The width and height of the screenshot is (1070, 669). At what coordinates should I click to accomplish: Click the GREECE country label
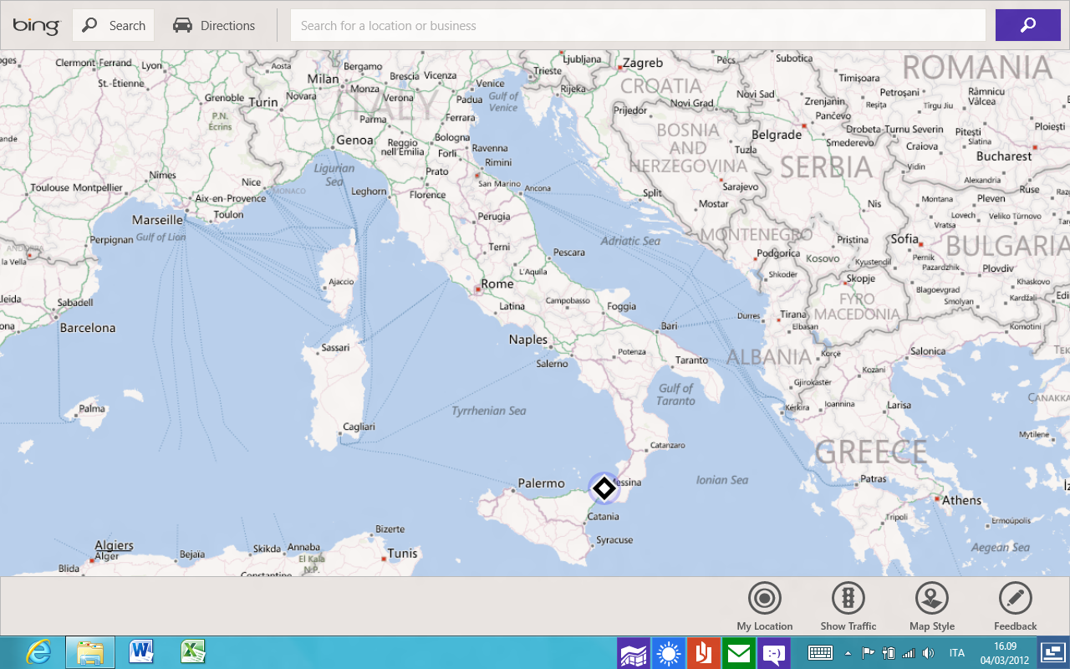(871, 452)
